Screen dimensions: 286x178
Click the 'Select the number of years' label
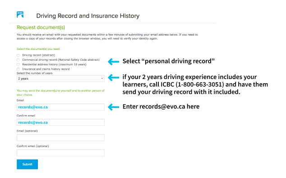(34, 73)
